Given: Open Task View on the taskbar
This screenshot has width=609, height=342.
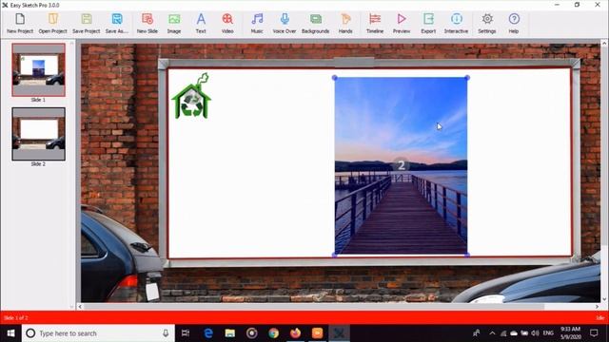Looking at the screenshot, I should (x=186, y=333).
